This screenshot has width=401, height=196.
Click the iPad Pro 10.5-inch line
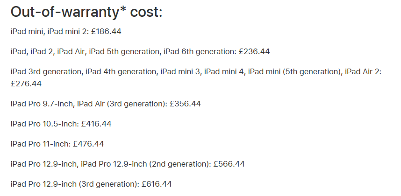[61, 124]
